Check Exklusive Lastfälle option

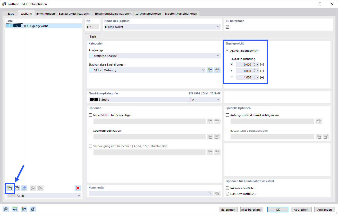227,194
